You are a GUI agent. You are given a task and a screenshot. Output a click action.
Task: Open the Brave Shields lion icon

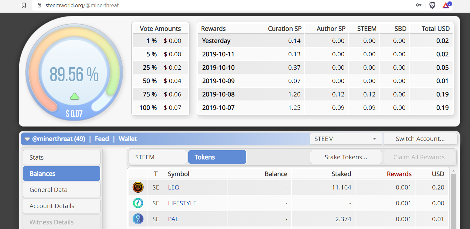coord(432,5)
